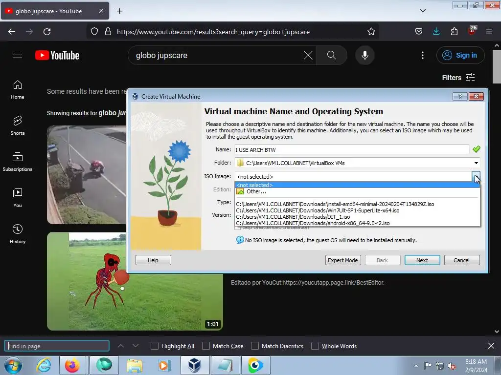Open a new Firefox tab
The width and height of the screenshot is (501, 375).
click(x=119, y=11)
